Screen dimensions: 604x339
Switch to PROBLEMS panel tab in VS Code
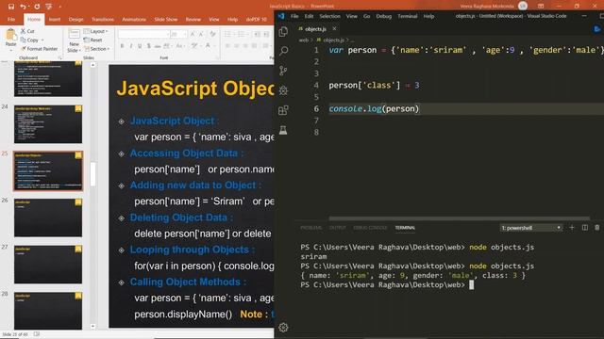[x=310, y=228]
